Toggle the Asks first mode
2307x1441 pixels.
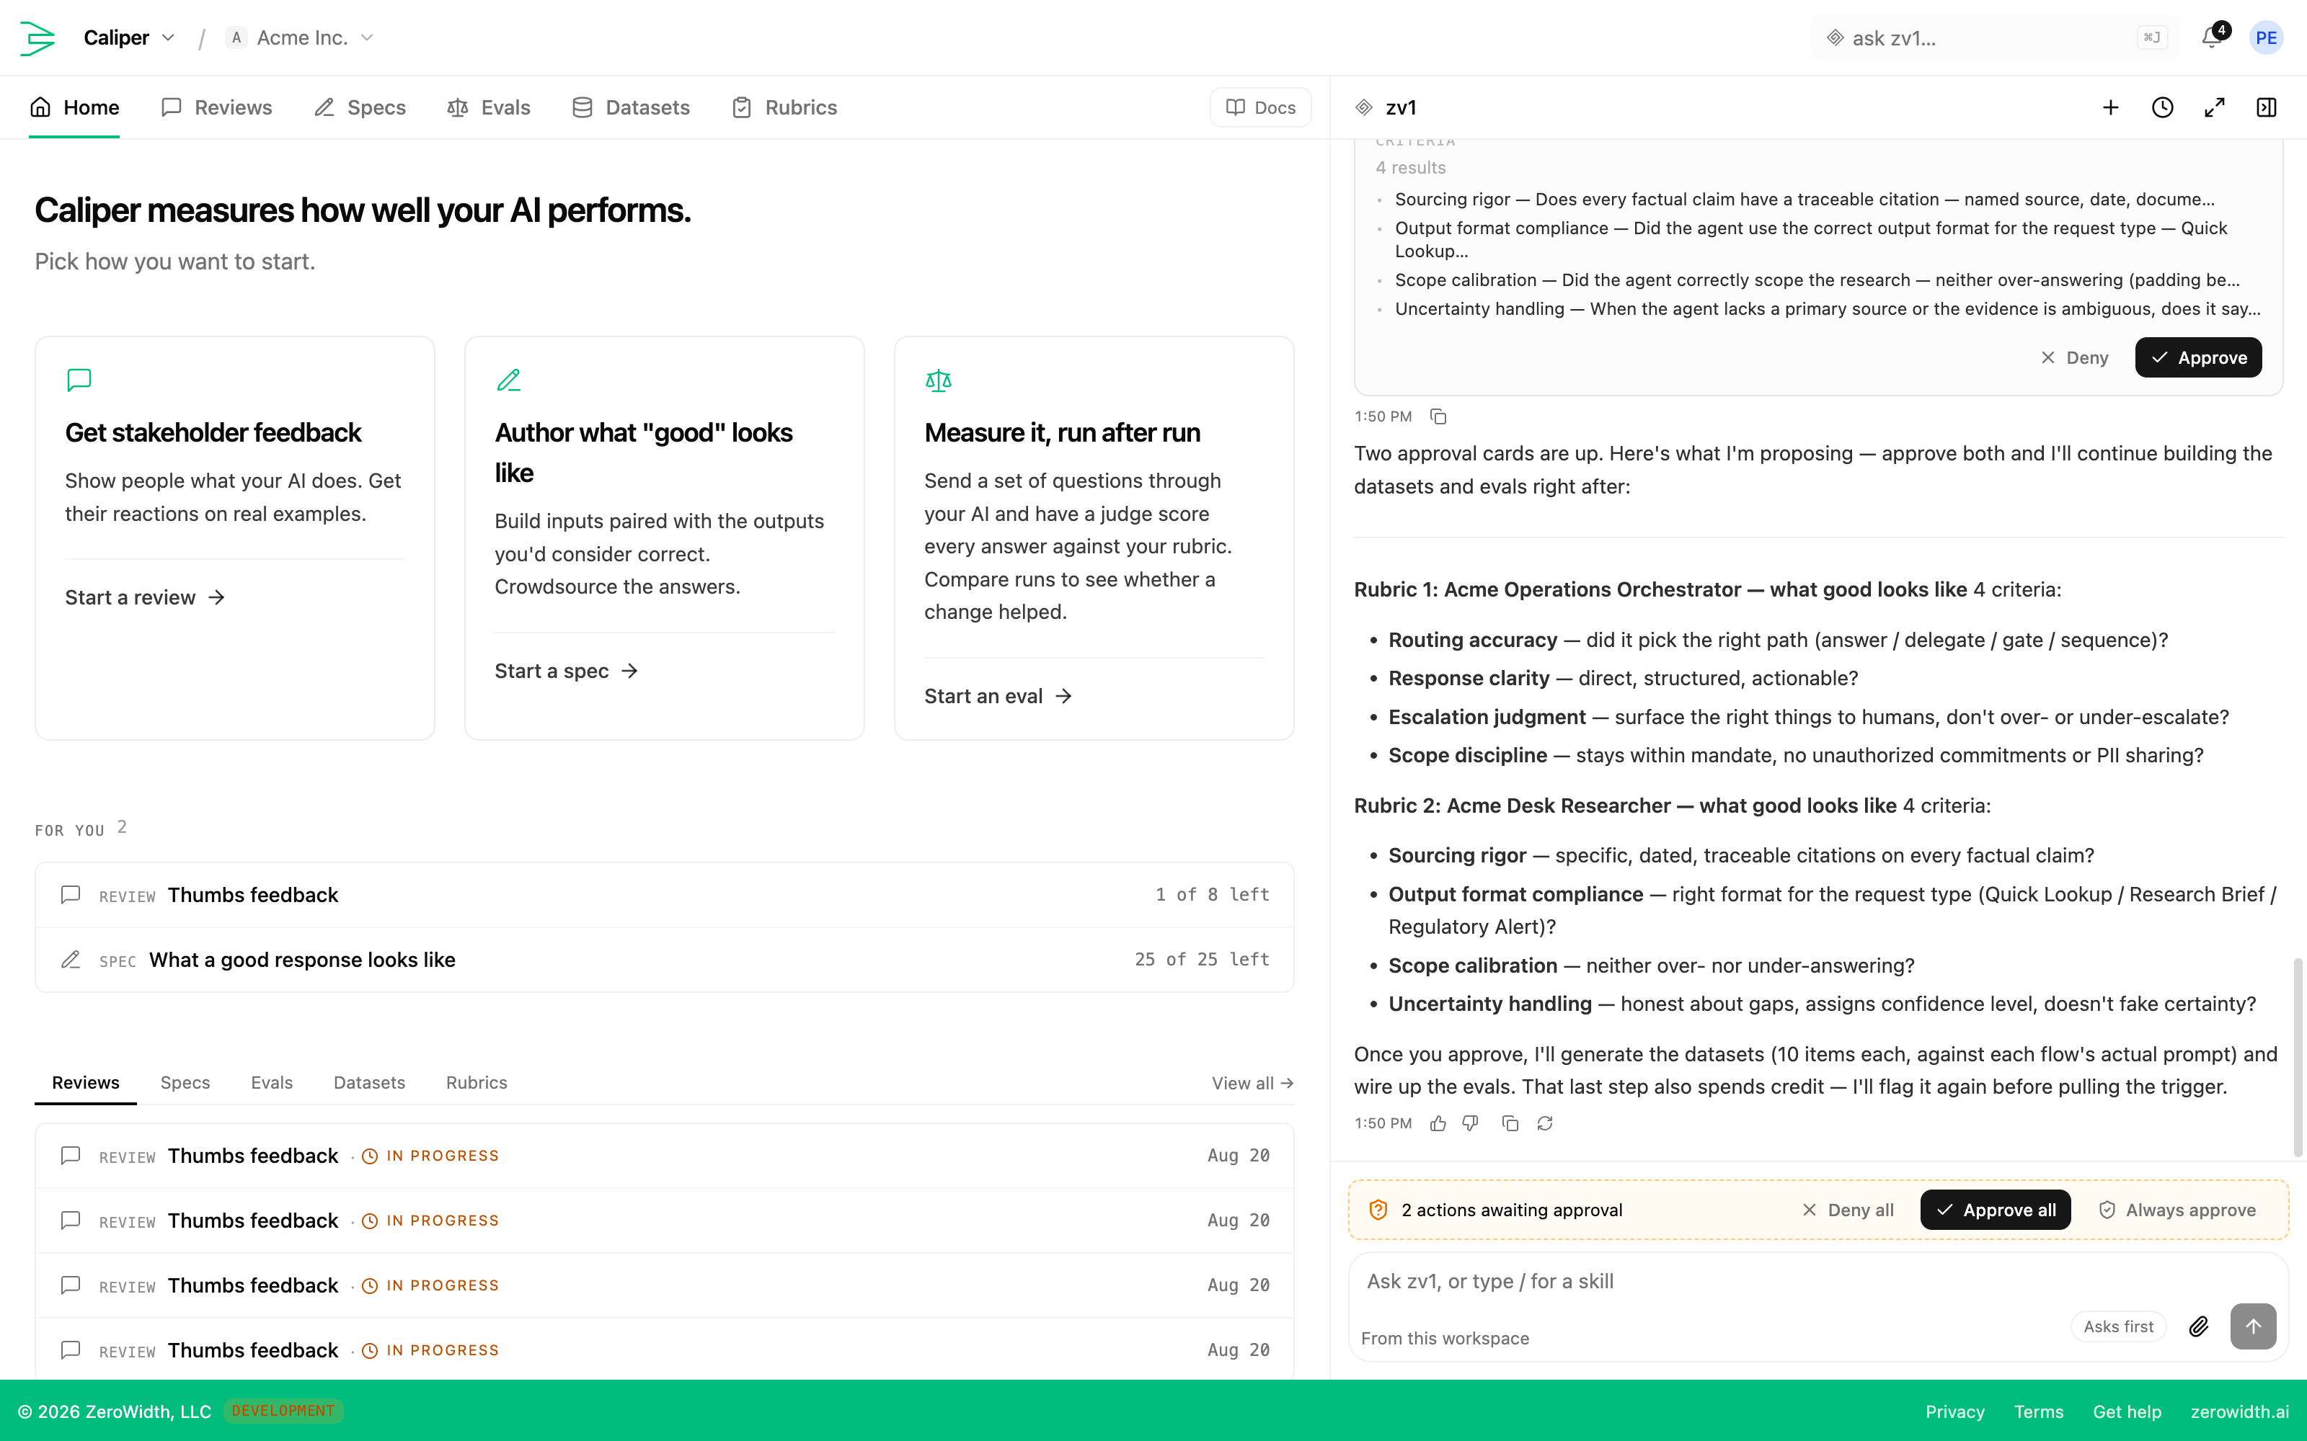[x=2118, y=1326]
